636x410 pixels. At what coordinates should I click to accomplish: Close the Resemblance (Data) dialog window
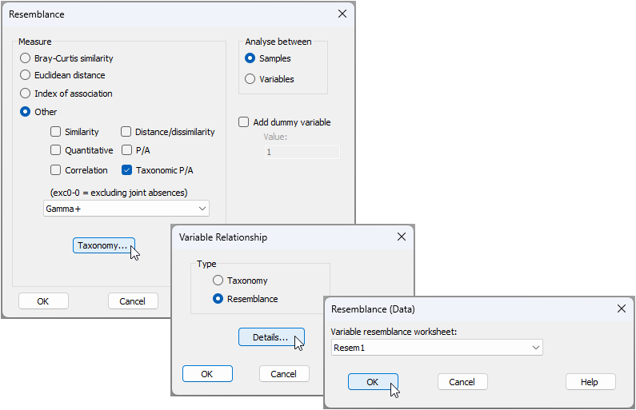point(621,308)
